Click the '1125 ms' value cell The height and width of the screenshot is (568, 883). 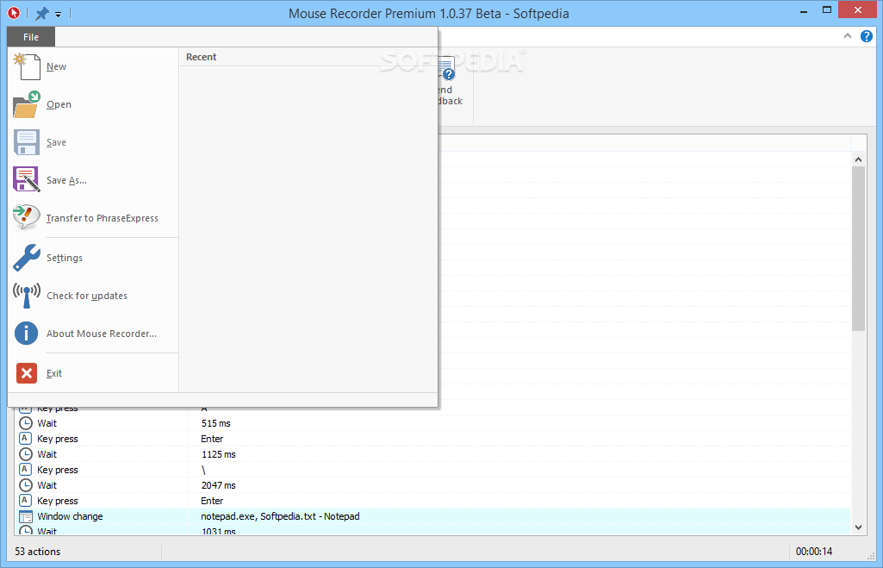[219, 454]
